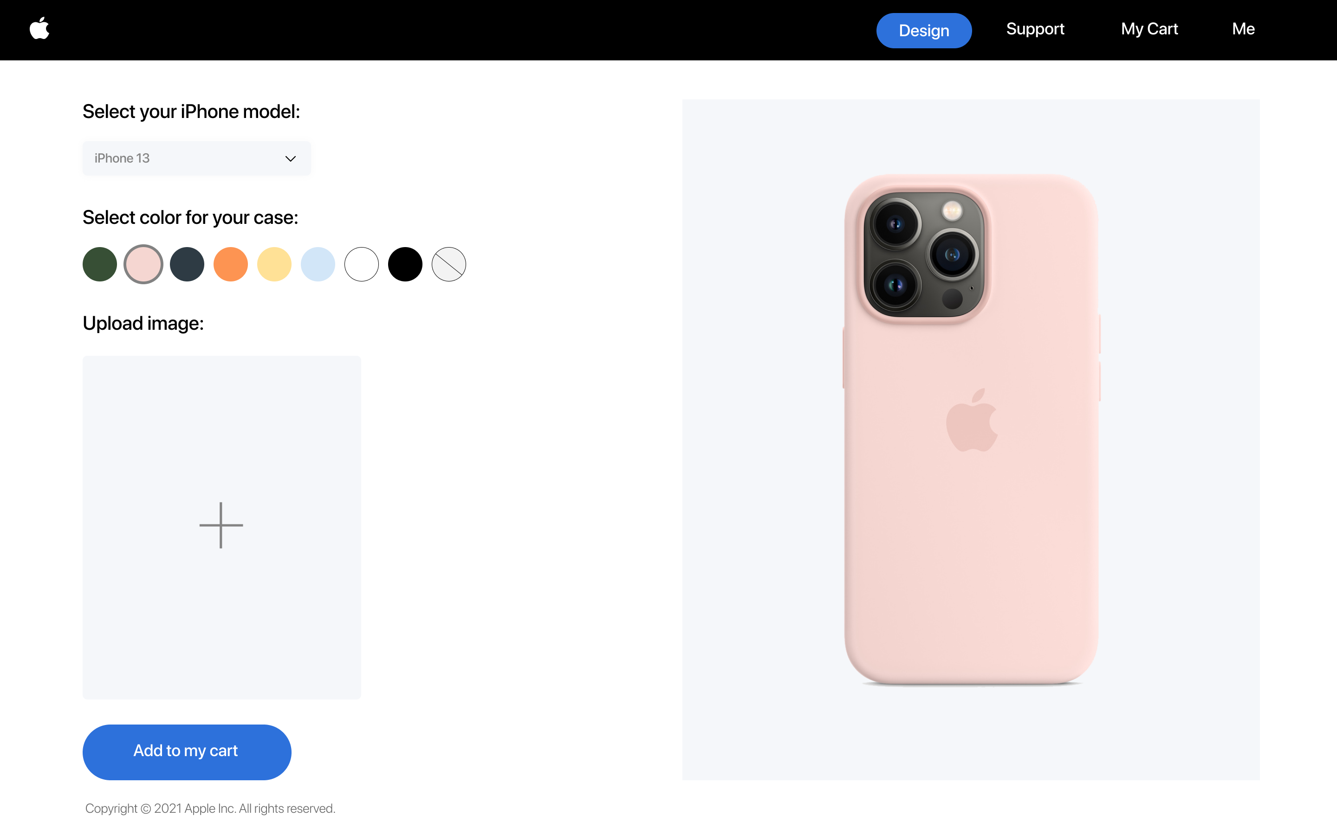Choose the white case color
This screenshot has height=836, width=1337.
point(362,264)
